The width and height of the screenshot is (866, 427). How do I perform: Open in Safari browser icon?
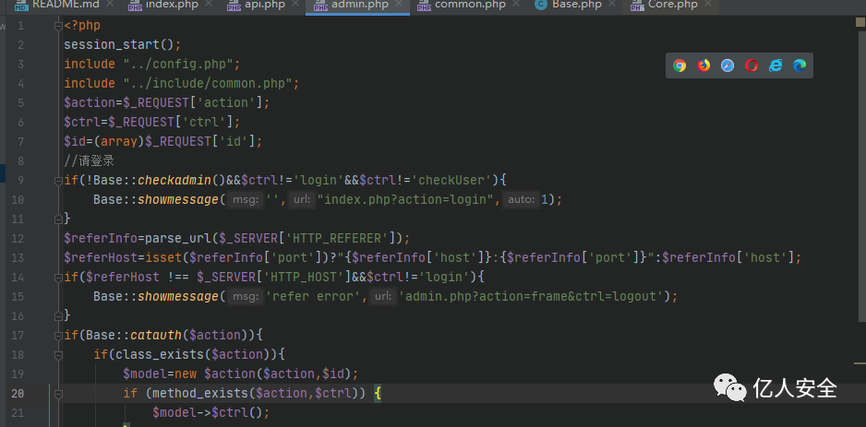[728, 65]
